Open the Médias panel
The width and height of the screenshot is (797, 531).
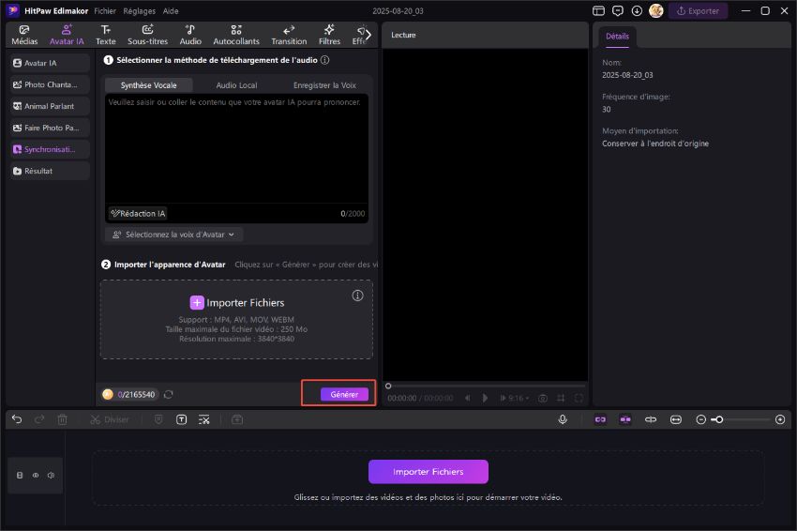coord(23,35)
